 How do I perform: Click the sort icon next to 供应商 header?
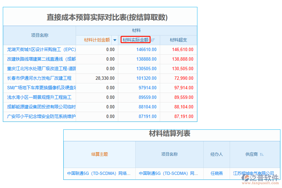point(262,154)
